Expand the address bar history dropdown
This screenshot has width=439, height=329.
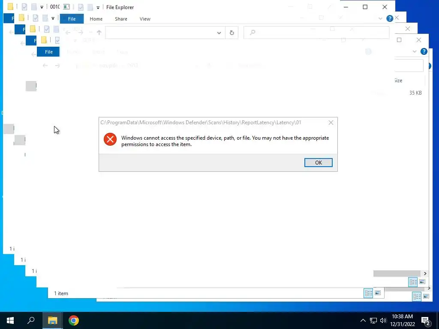219,33
